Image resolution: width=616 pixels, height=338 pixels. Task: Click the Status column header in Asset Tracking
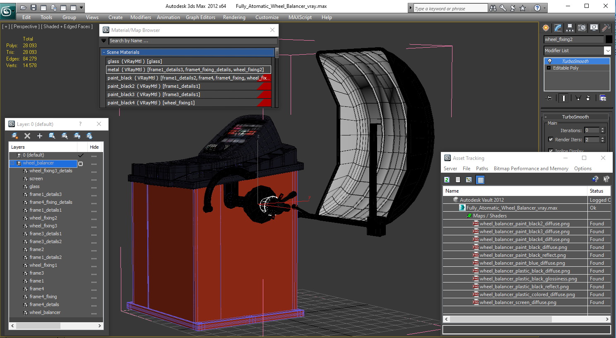click(599, 191)
